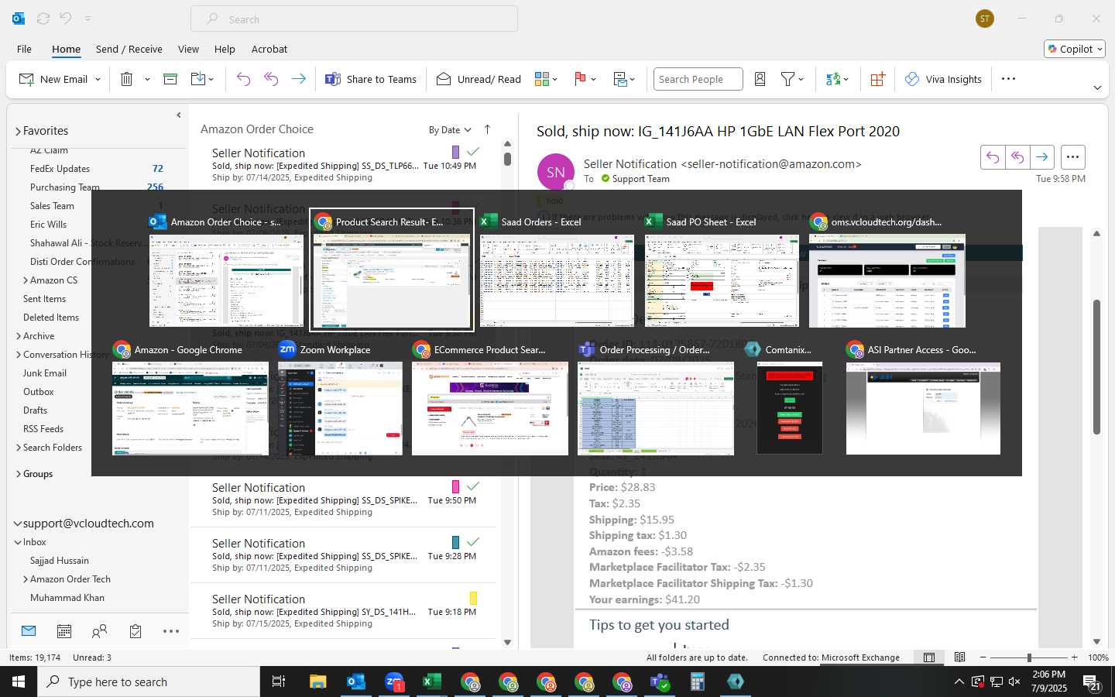Open Viva Insights from the ribbon
This screenshot has height=697, width=1115.
pyautogui.click(x=943, y=79)
